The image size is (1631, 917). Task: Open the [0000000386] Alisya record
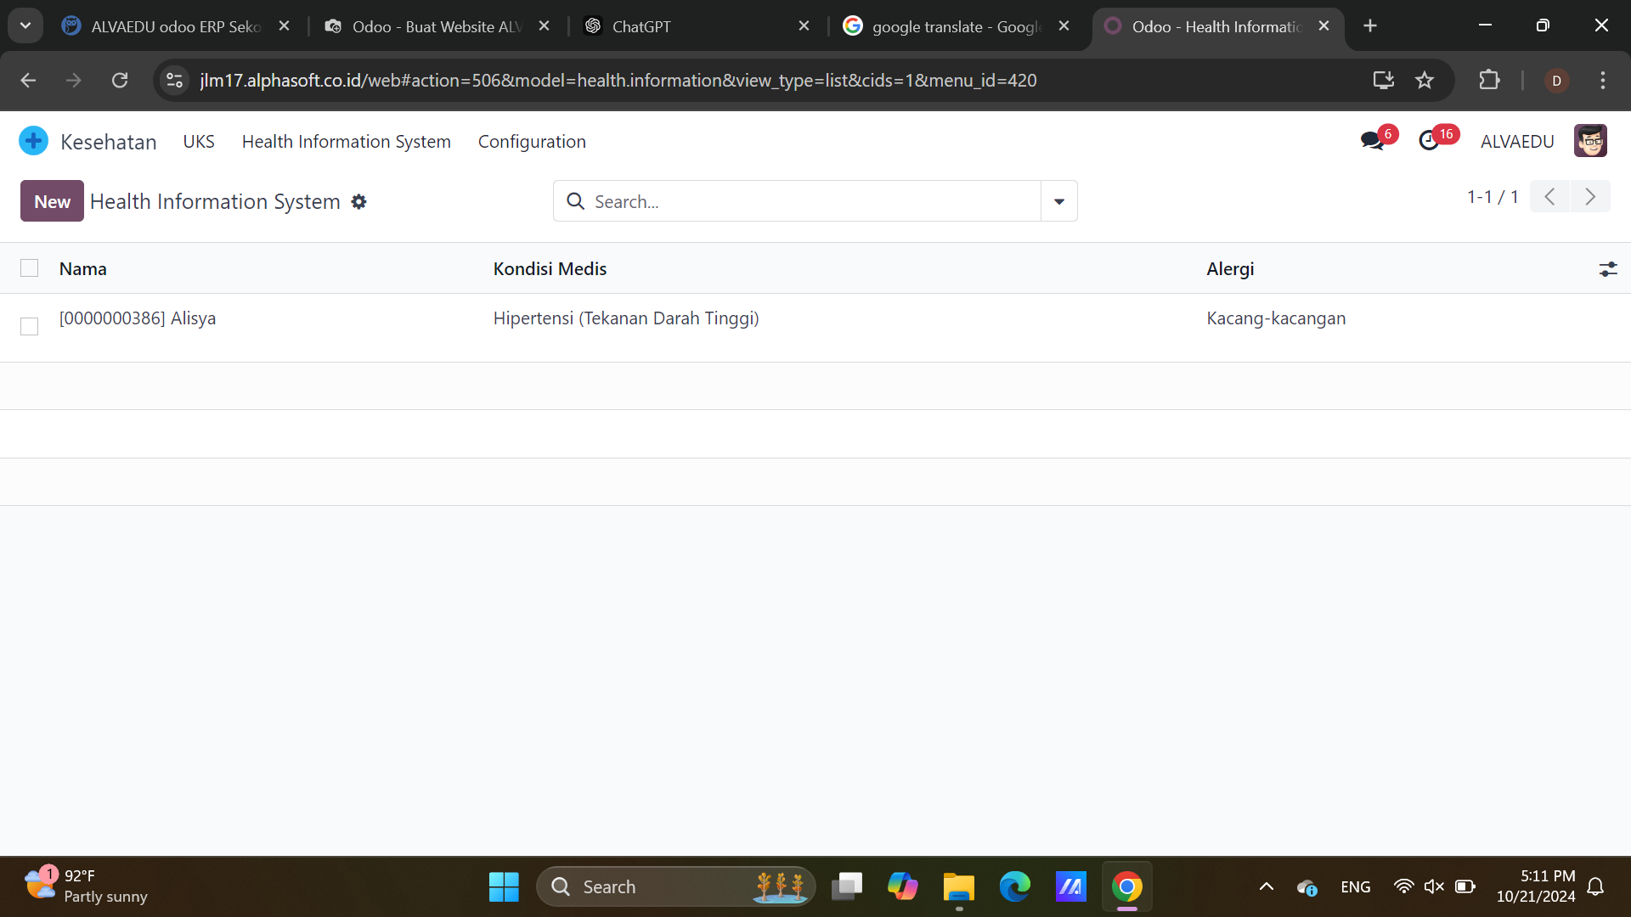point(138,318)
